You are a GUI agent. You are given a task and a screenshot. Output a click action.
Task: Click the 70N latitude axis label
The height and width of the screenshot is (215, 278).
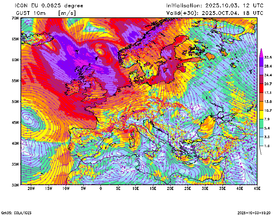[x=15, y=18]
